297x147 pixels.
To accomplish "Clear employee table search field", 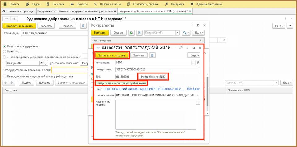I will click(276, 83).
